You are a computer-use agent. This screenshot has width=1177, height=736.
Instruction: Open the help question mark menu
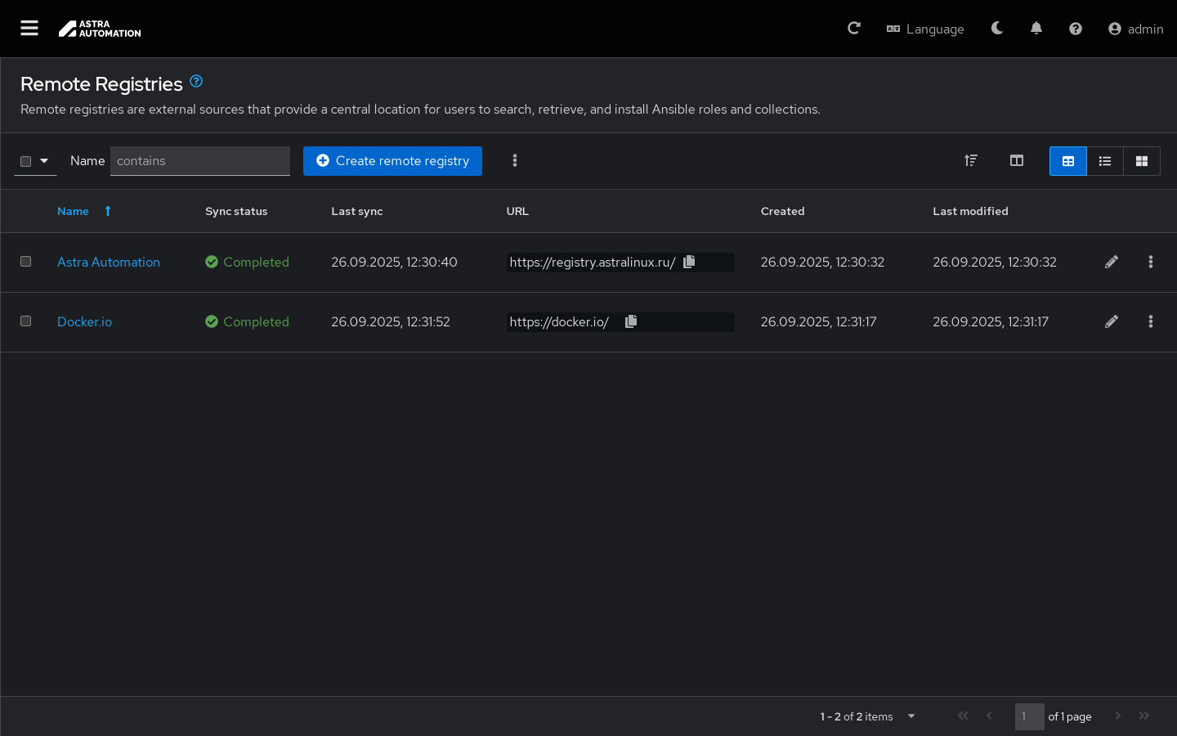1076,29
